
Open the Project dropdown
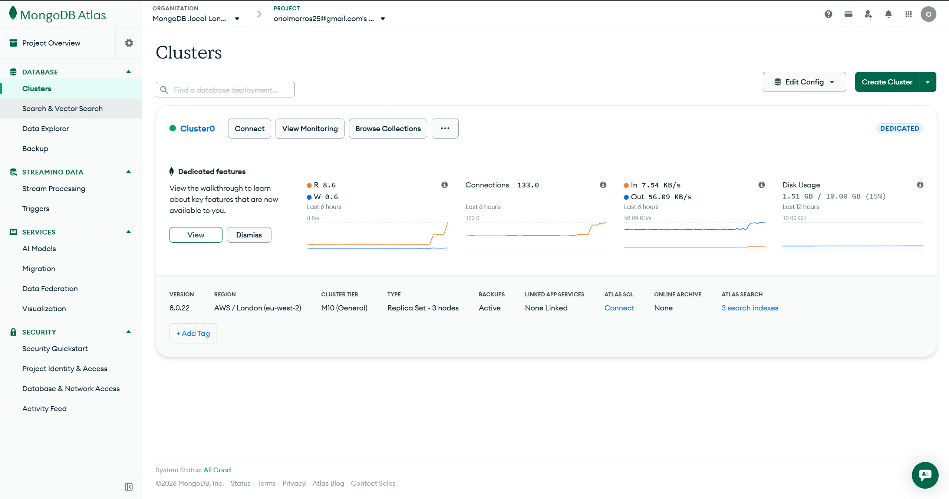pyautogui.click(x=329, y=19)
